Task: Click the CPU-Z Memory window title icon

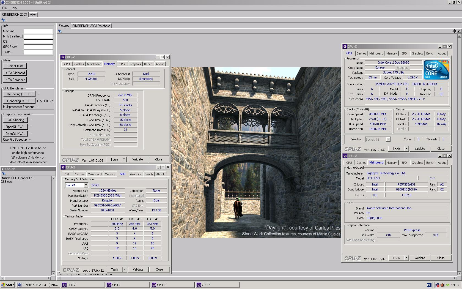Action: 63,57
